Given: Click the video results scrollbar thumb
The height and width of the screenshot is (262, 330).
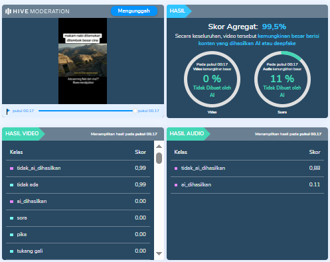Looking at the screenshot, I should [x=159, y=158].
